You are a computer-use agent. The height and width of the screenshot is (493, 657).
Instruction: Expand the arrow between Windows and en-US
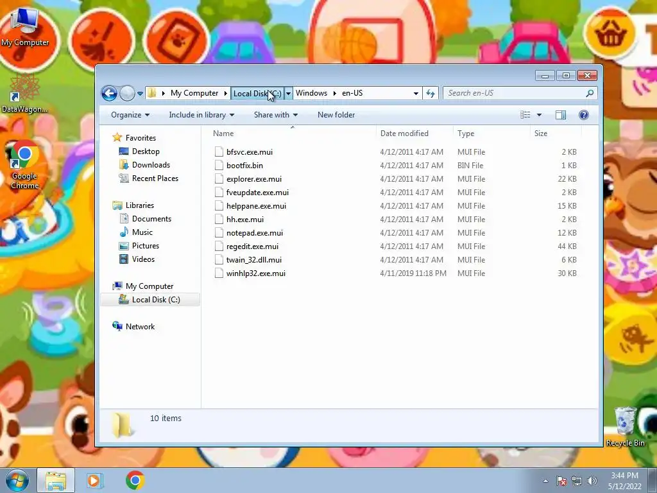[335, 93]
